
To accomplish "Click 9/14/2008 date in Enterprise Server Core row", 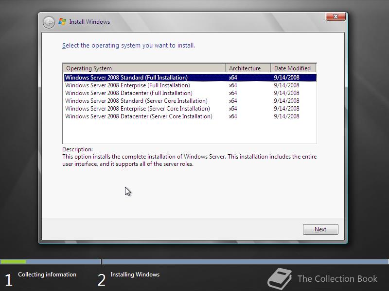I will click(286, 109).
